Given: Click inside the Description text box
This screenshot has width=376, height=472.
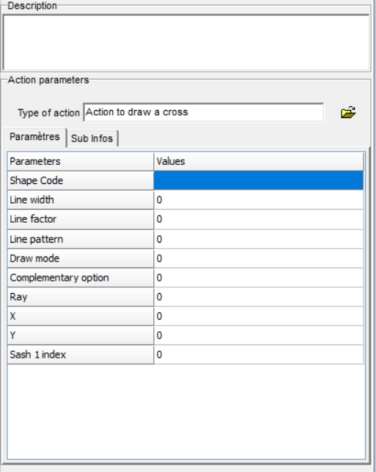Looking at the screenshot, I should coord(186,43).
